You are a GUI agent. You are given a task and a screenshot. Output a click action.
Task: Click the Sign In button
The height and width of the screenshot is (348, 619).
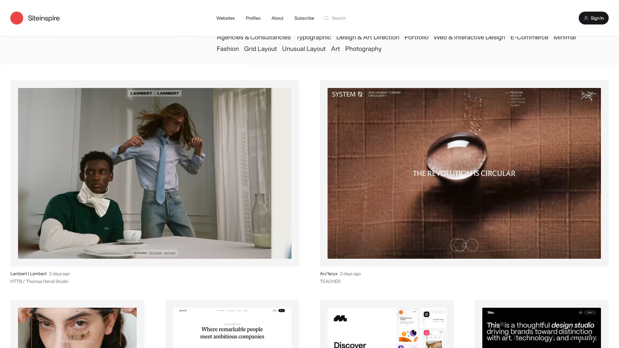coord(594,18)
